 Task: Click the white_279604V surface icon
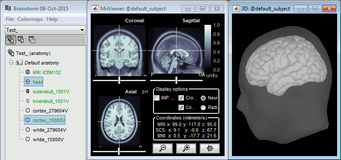tap(27, 130)
